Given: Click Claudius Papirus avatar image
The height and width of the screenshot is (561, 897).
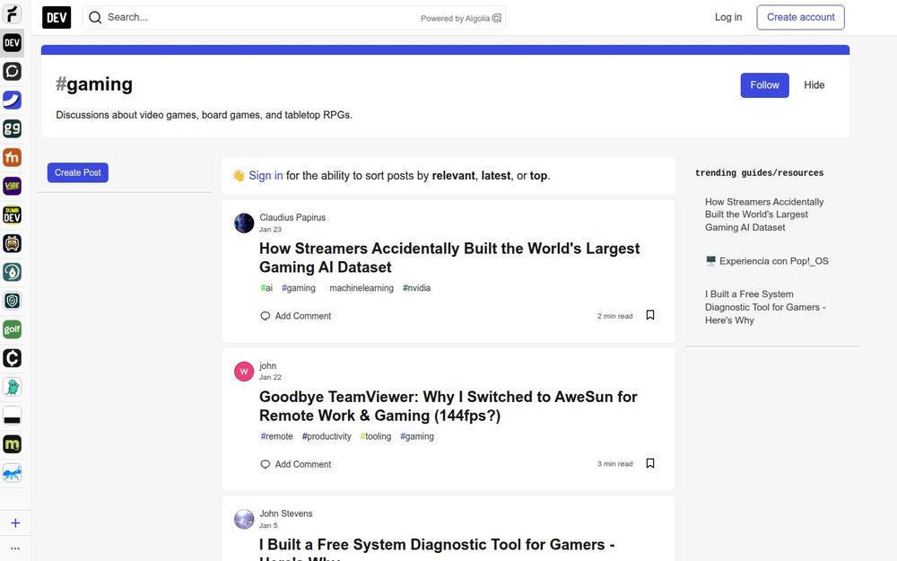Looking at the screenshot, I should click(x=244, y=224).
